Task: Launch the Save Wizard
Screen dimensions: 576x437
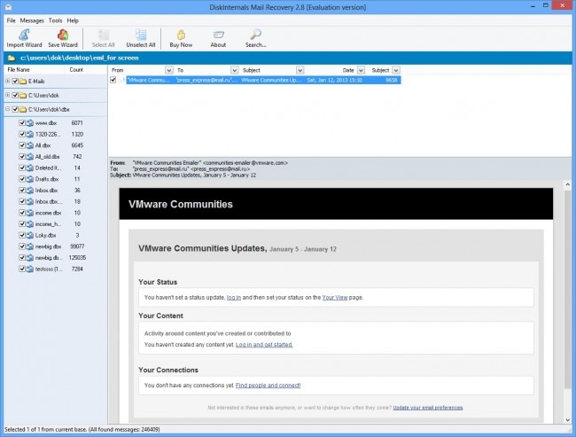Action: tap(63, 38)
